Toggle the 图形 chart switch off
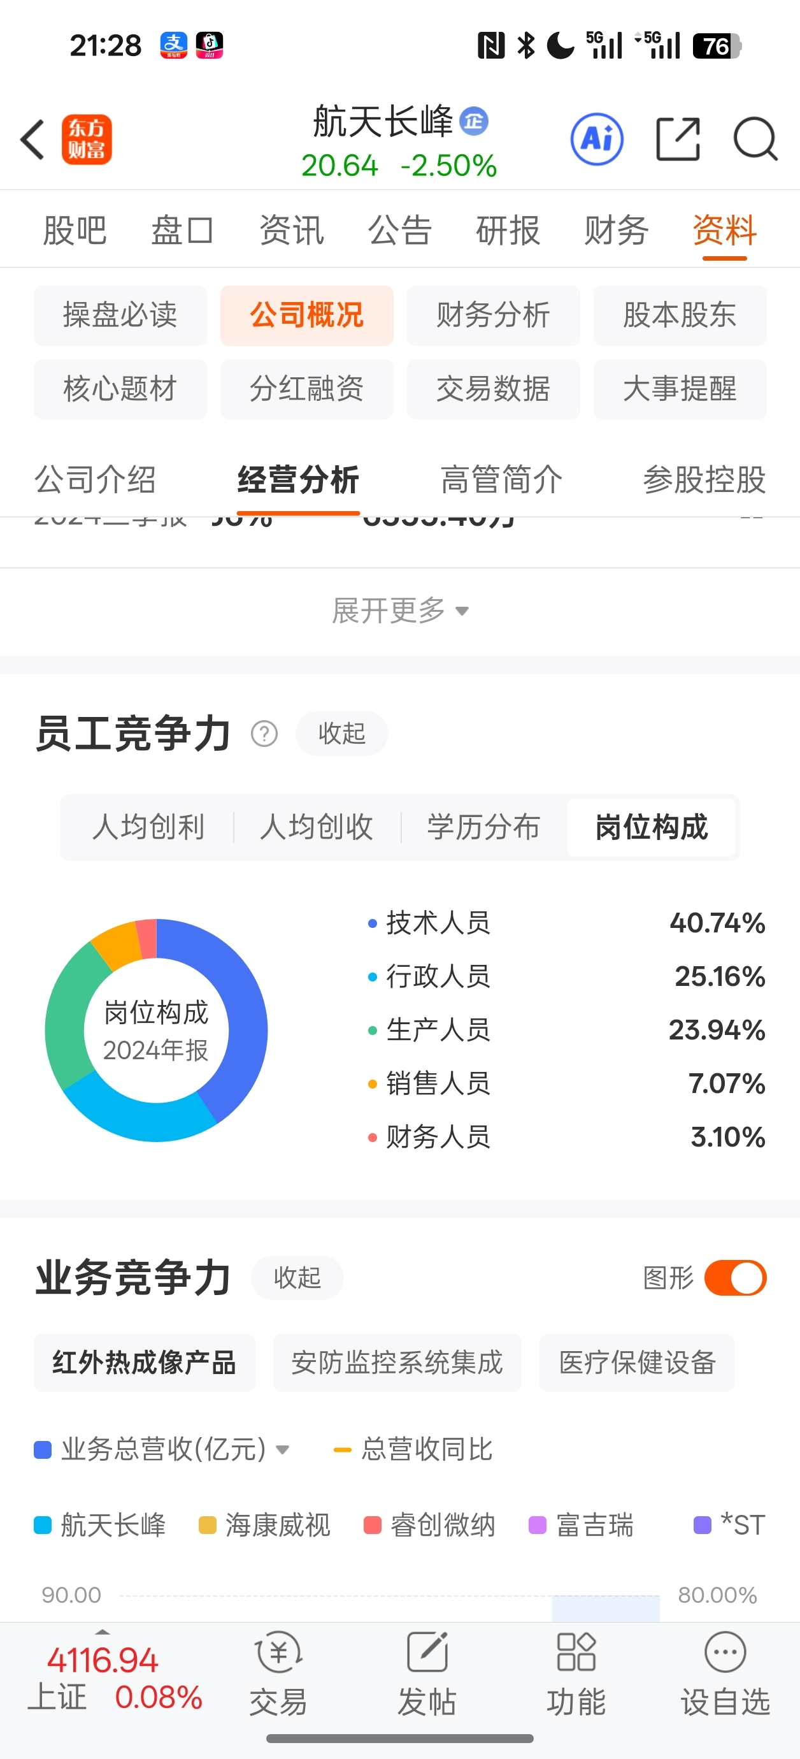The width and height of the screenshot is (800, 1759). click(x=735, y=1278)
